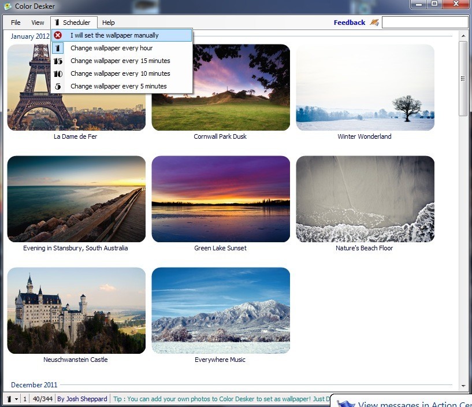Open the Help menu

pyautogui.click(x=108, y=23)
